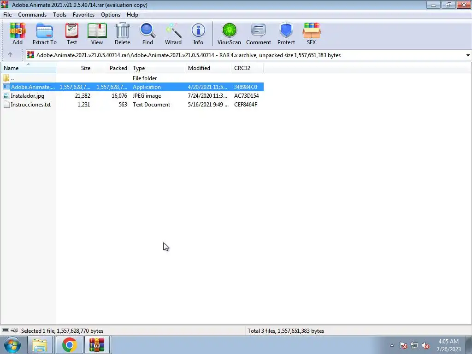Click packed value 563
This screenshot has height=354, width=472.
click(x=123, y=105)
